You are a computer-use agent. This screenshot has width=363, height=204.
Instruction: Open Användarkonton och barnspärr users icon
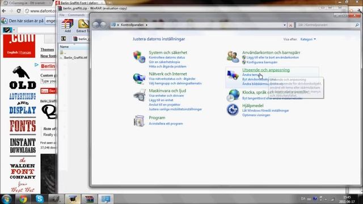[x=233, y=57]
